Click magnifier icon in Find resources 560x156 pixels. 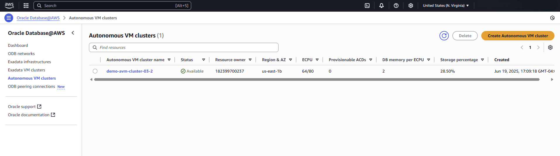(x=95, y=47)
